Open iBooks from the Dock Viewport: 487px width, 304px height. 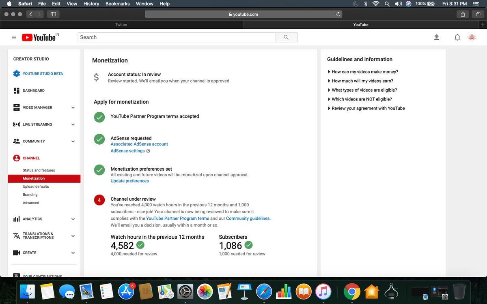point(304,291)
